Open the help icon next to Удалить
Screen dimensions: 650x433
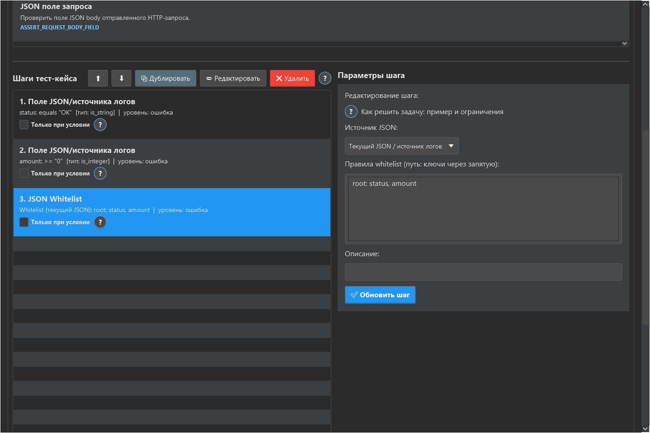(x=325, y=78)
